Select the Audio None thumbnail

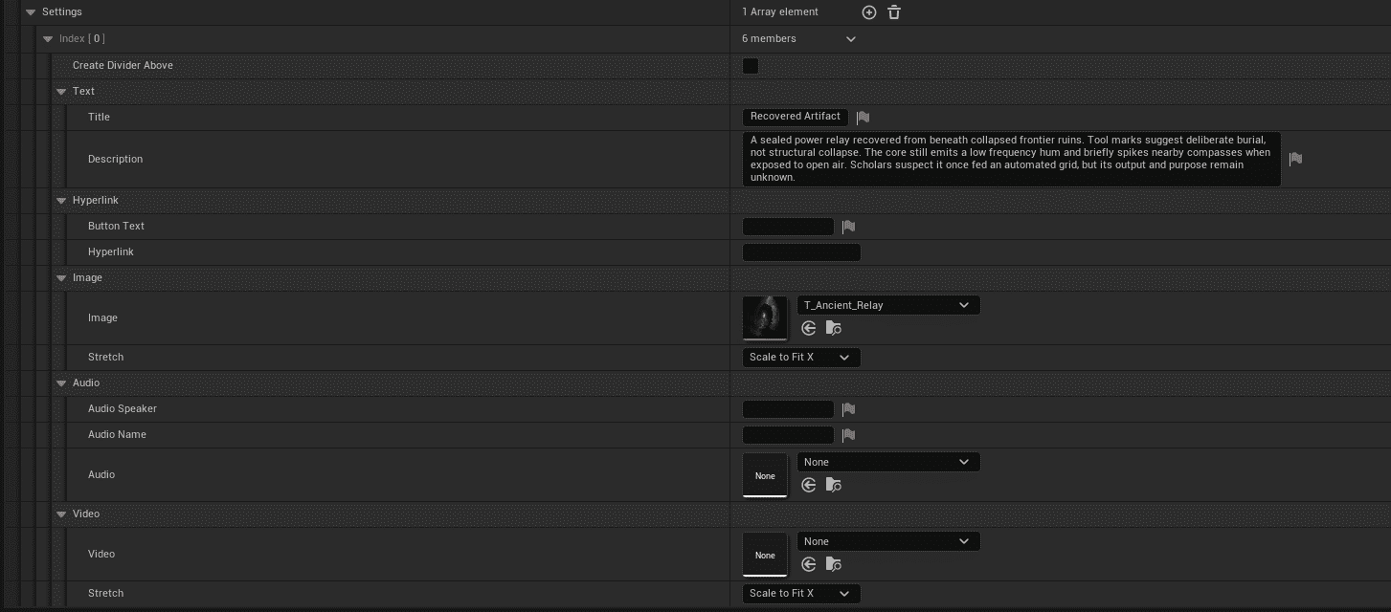pyautogui.click(x=765, y=475)
